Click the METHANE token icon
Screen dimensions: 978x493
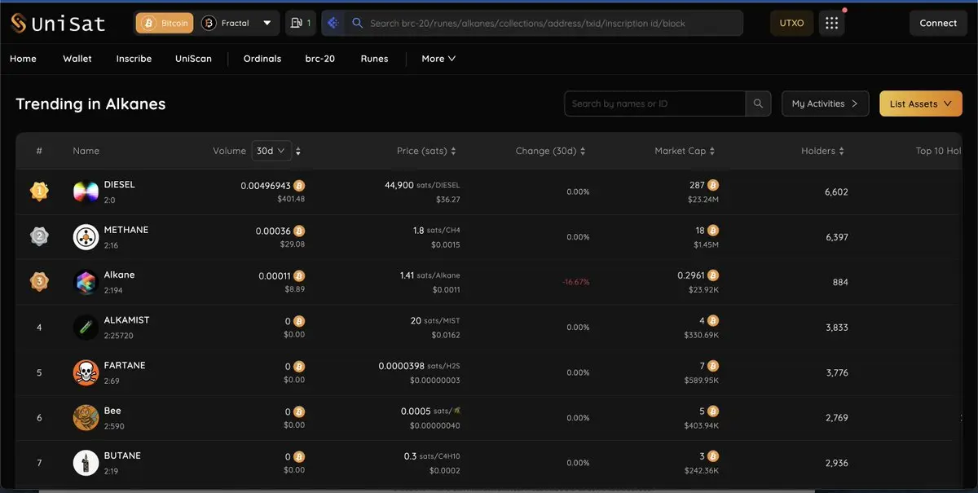pyautogui.click(x=86, y=237)
